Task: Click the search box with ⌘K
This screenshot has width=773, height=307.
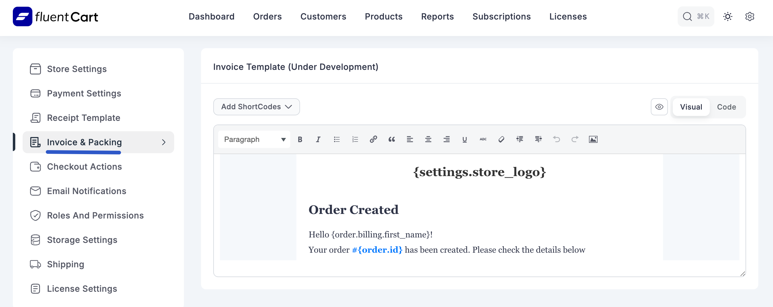Action: coord(696,16)
